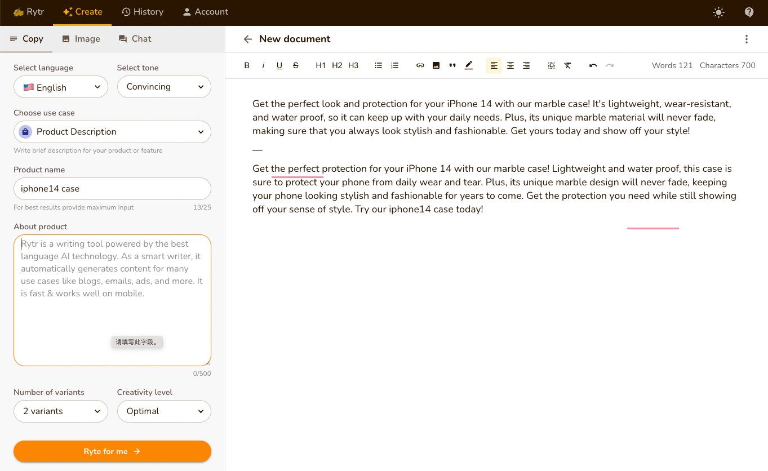Apply H1 heading style
The height and width of the screenshot is (471, 768).
[321, 65]
